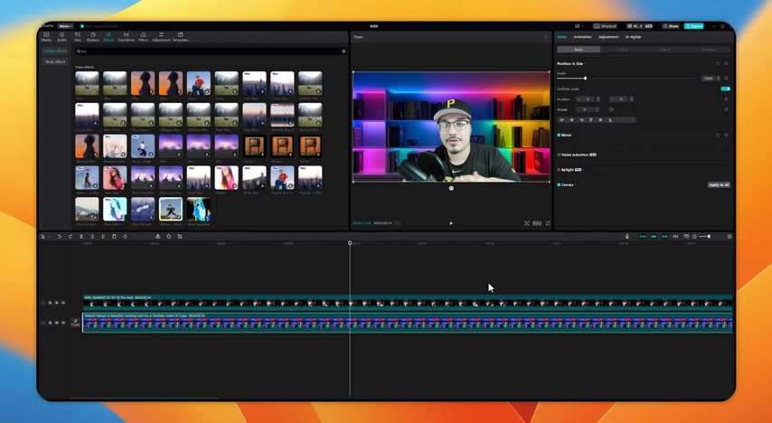This screenshot has width=772, height=423.
Task: Click the Rotate value stepper arrows
Action: click(598, 109)
